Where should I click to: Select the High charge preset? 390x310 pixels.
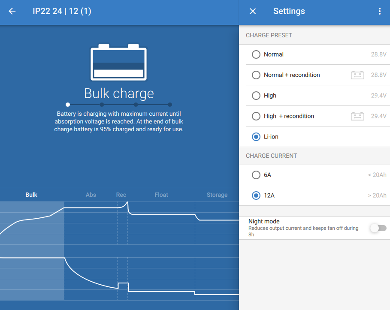pos(256,96)
